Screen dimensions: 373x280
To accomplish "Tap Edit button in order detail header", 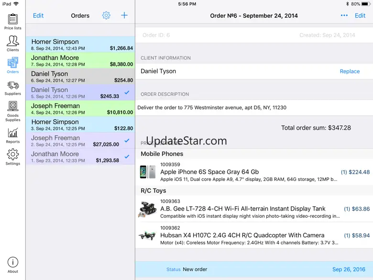I will pos(360,15).
